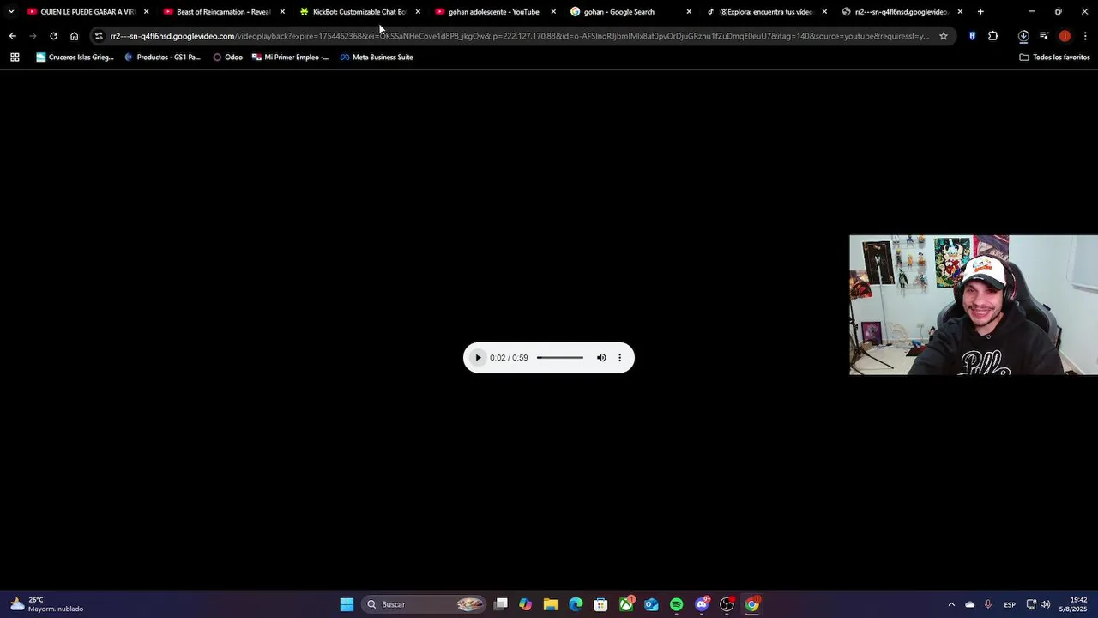Viewport: 1098px width, 618px height.
Task: Open the audio player three-dot options menu
Action: point(620,358)
